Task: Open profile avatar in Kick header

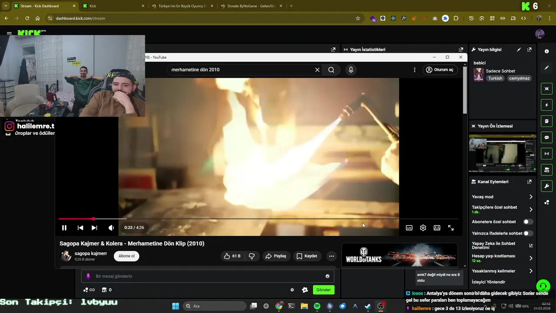Action: pos(539,34)
